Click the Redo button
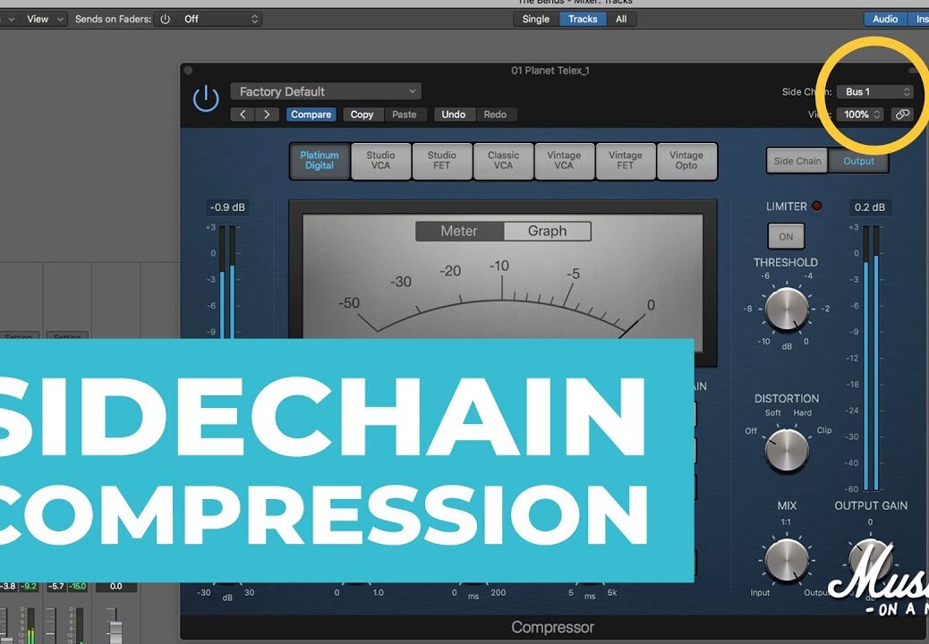 [x=495, y=114]
